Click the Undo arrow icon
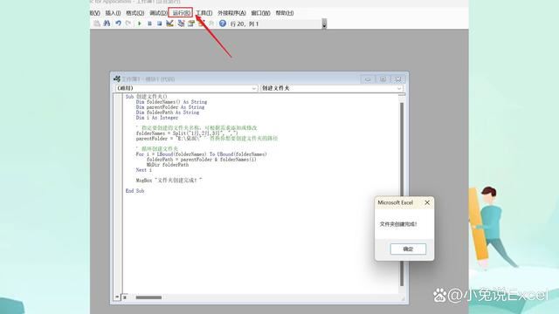The width and height of the screenshot is (559, 314). (118, 24)
